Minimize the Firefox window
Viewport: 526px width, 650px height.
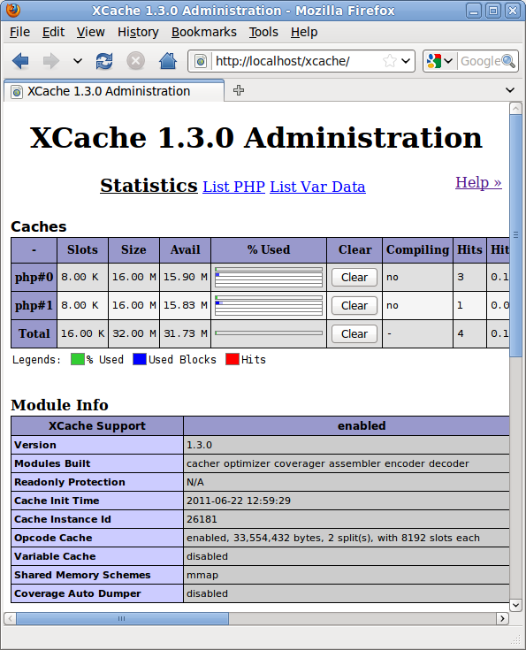click(474, 11)
